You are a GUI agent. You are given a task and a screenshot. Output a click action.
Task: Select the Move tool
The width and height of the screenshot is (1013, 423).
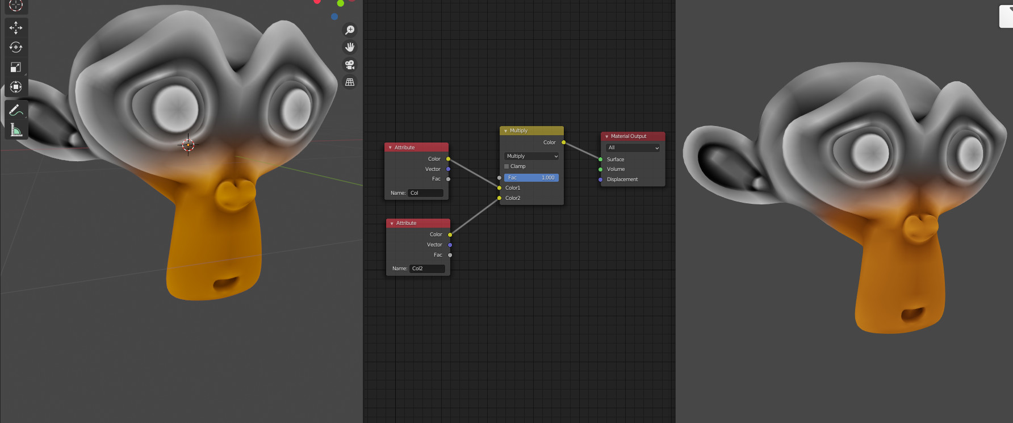click(x=16, y=27)
